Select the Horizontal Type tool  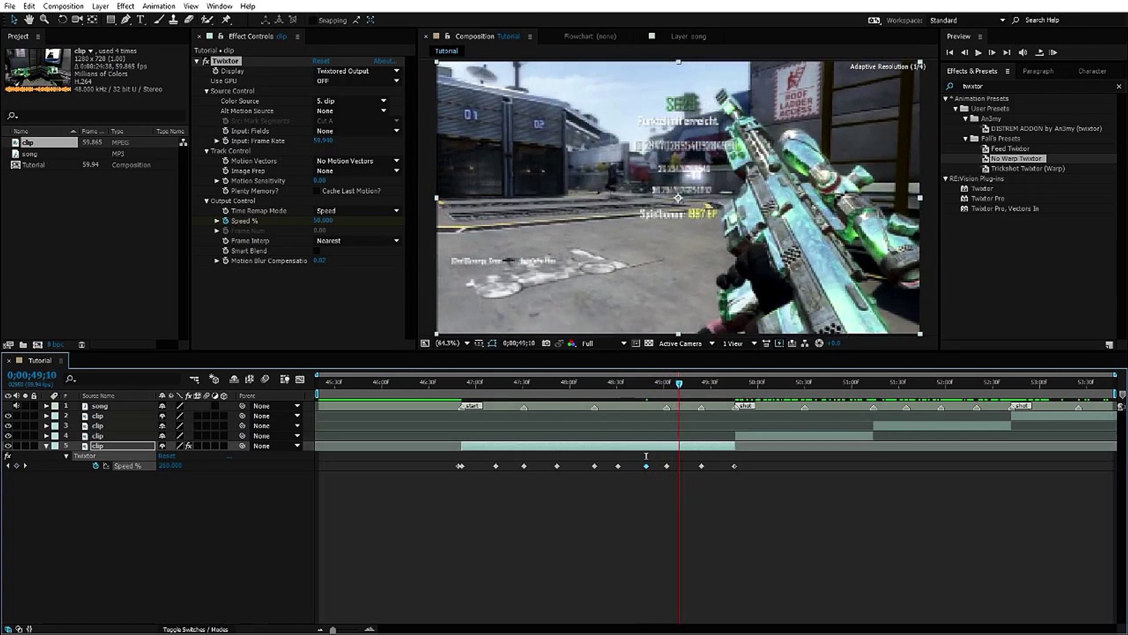pos(140,19)
